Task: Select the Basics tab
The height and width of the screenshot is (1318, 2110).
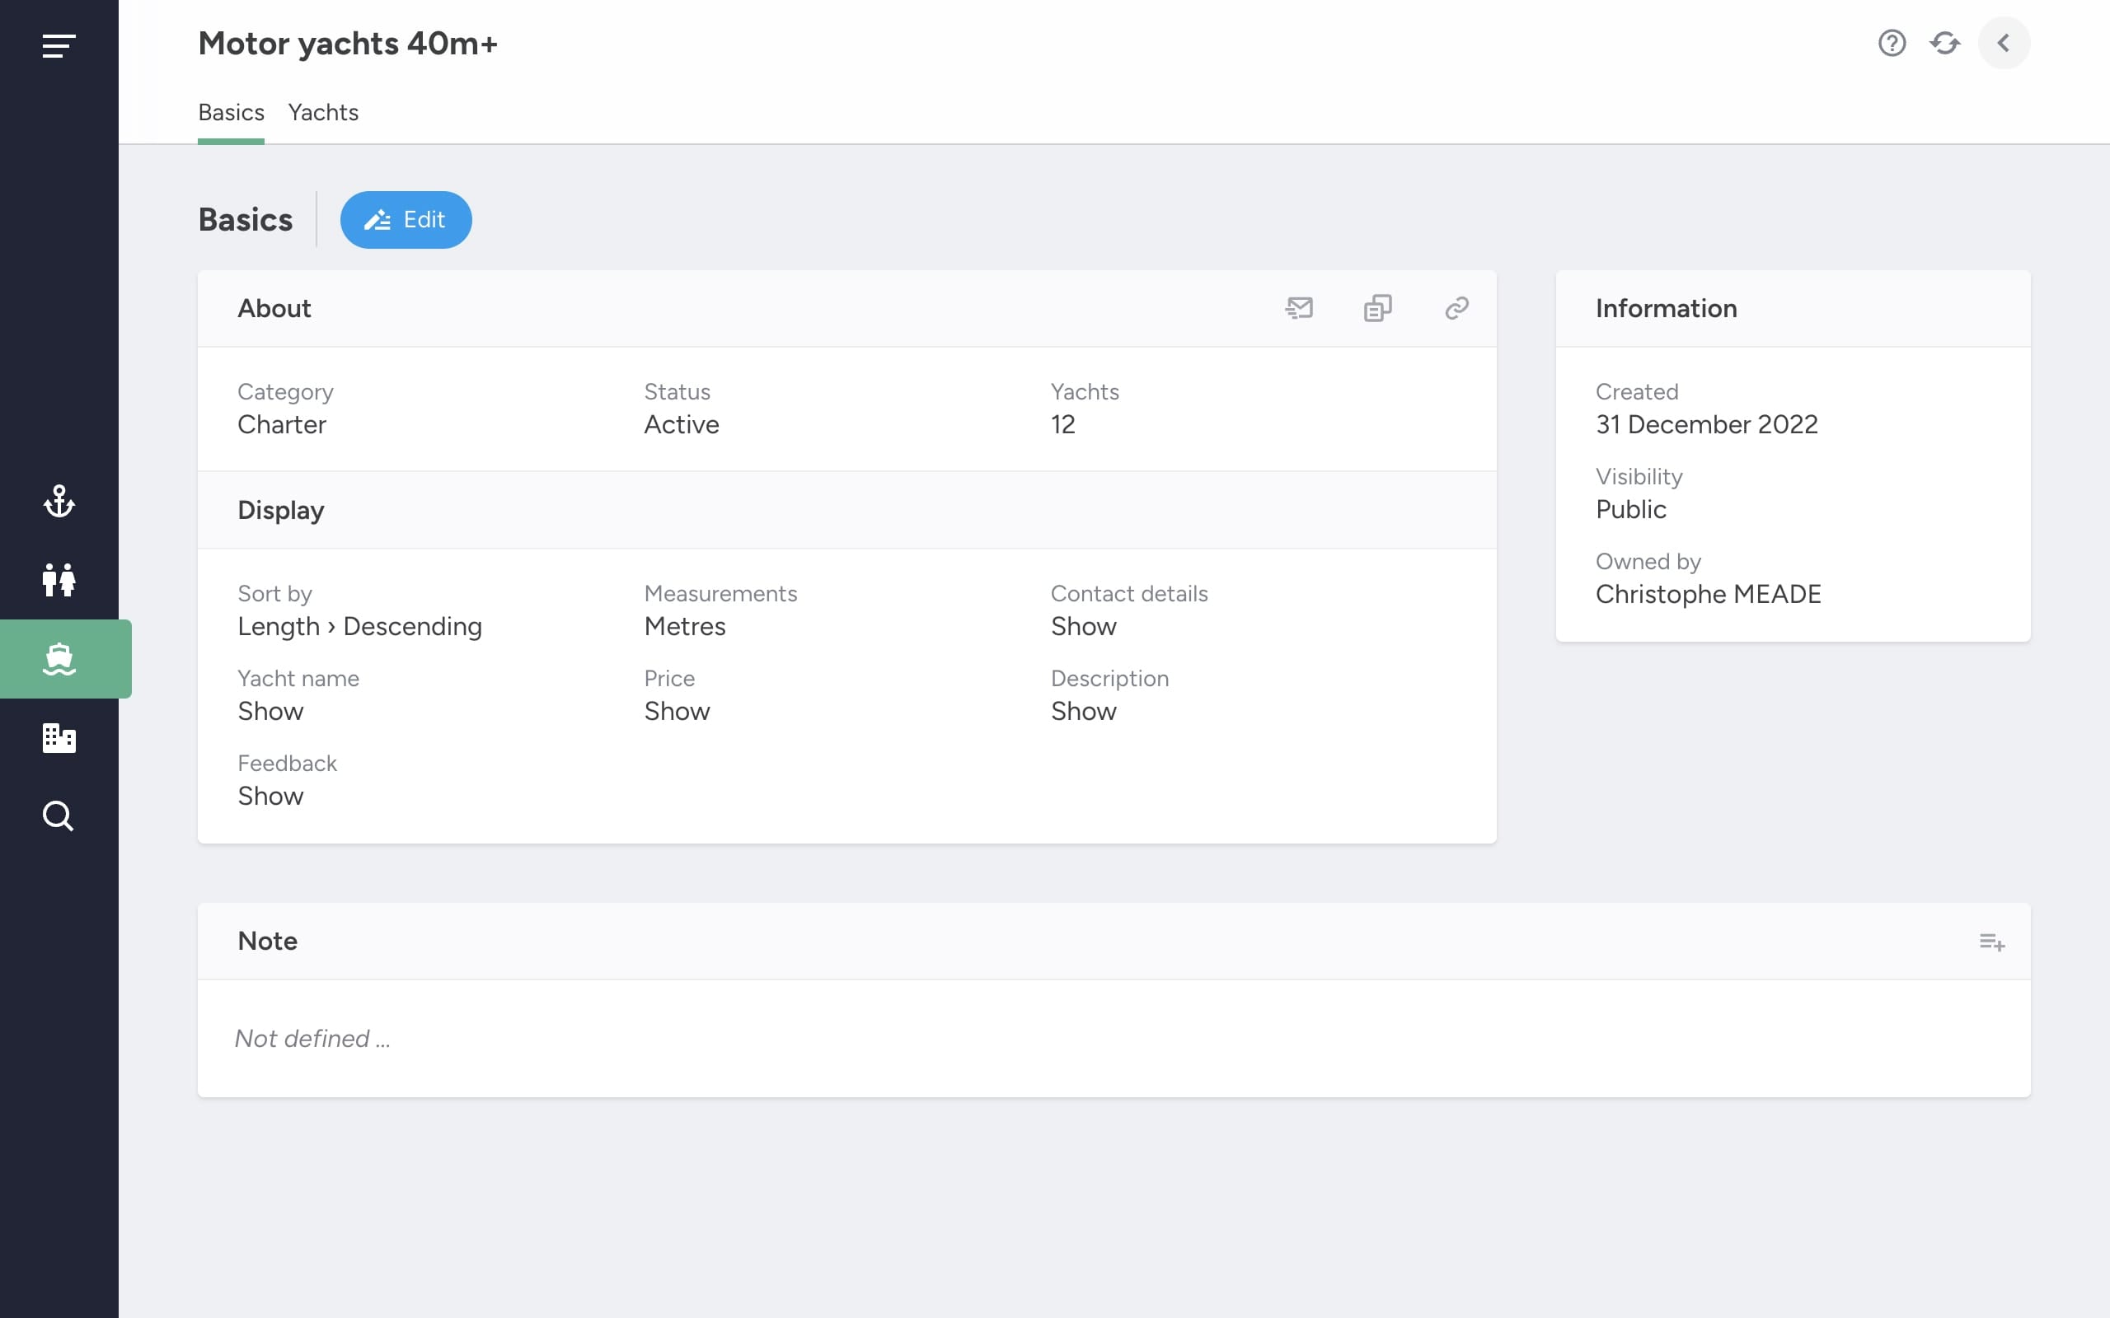Action: coord(231,113)
